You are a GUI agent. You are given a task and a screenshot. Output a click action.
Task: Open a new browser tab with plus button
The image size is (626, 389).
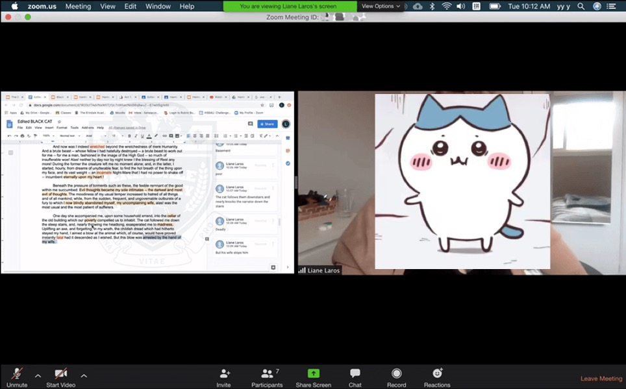click(x=279, y=97)
